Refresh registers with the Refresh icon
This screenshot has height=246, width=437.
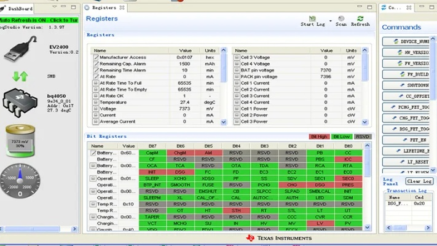click(360, 18)
